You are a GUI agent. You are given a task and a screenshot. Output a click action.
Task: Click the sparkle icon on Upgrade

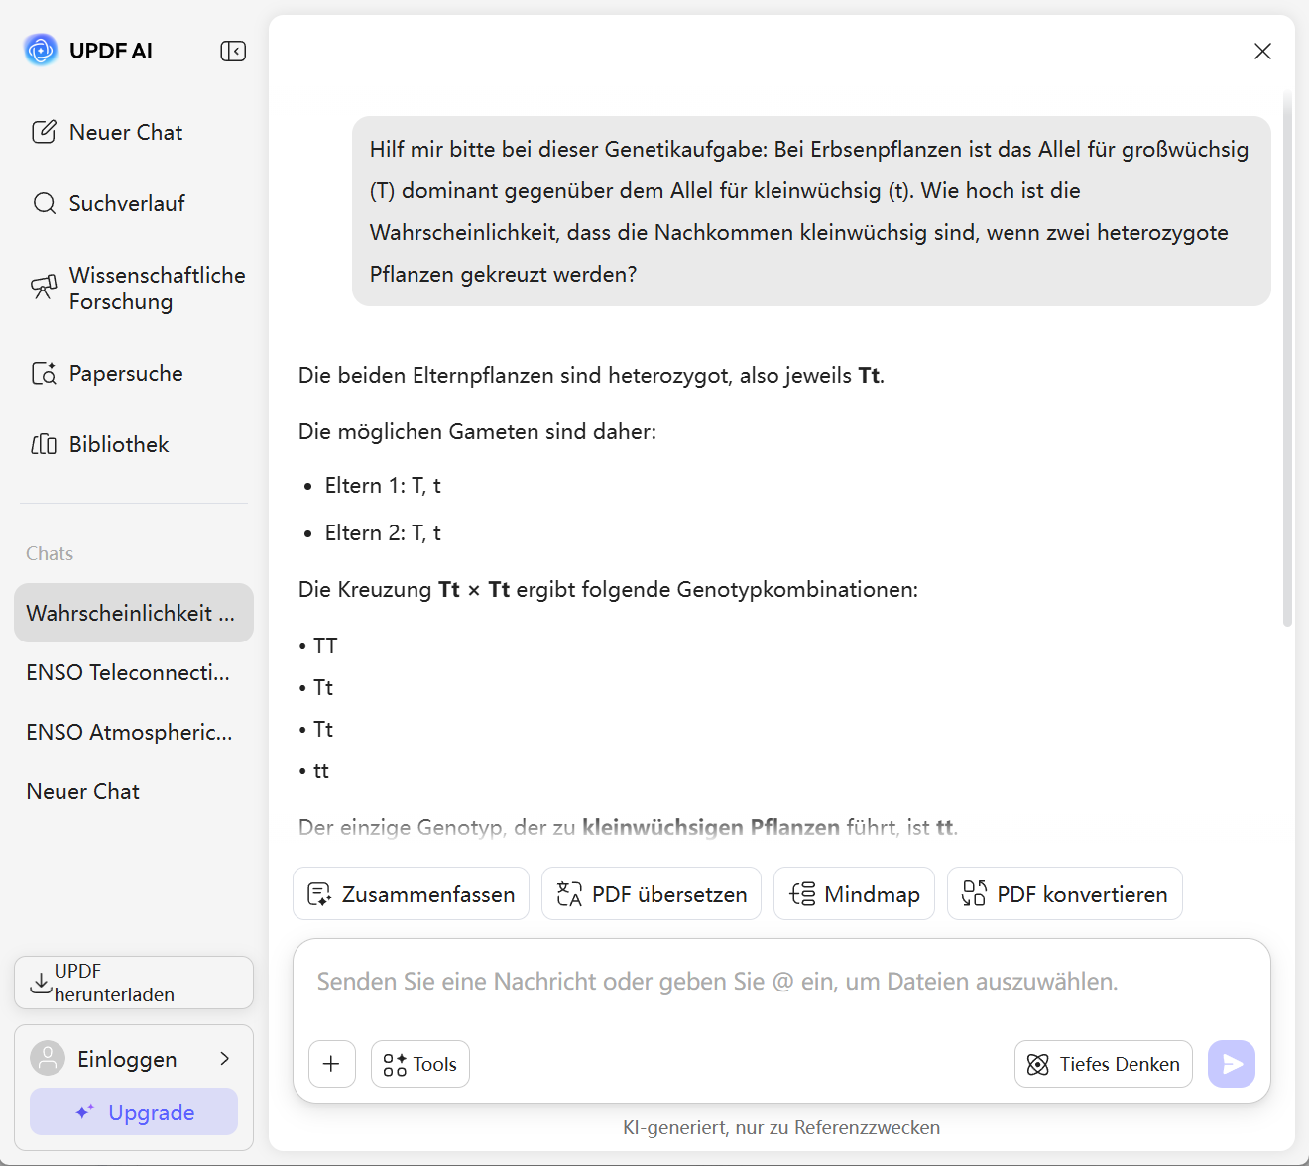click(85, 1111)
